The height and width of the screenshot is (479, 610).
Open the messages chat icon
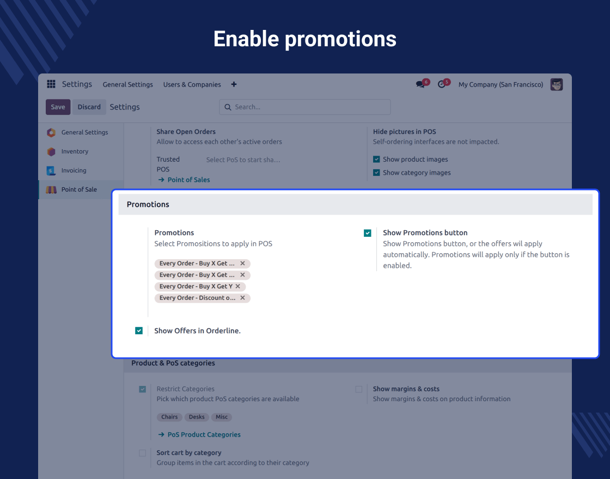tap(420, 84)
